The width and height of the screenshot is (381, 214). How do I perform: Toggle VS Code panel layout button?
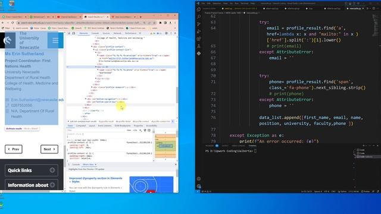[350, 4]
